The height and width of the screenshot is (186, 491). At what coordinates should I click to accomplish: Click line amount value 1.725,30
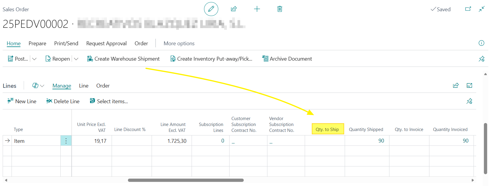[x=177, y=141]
